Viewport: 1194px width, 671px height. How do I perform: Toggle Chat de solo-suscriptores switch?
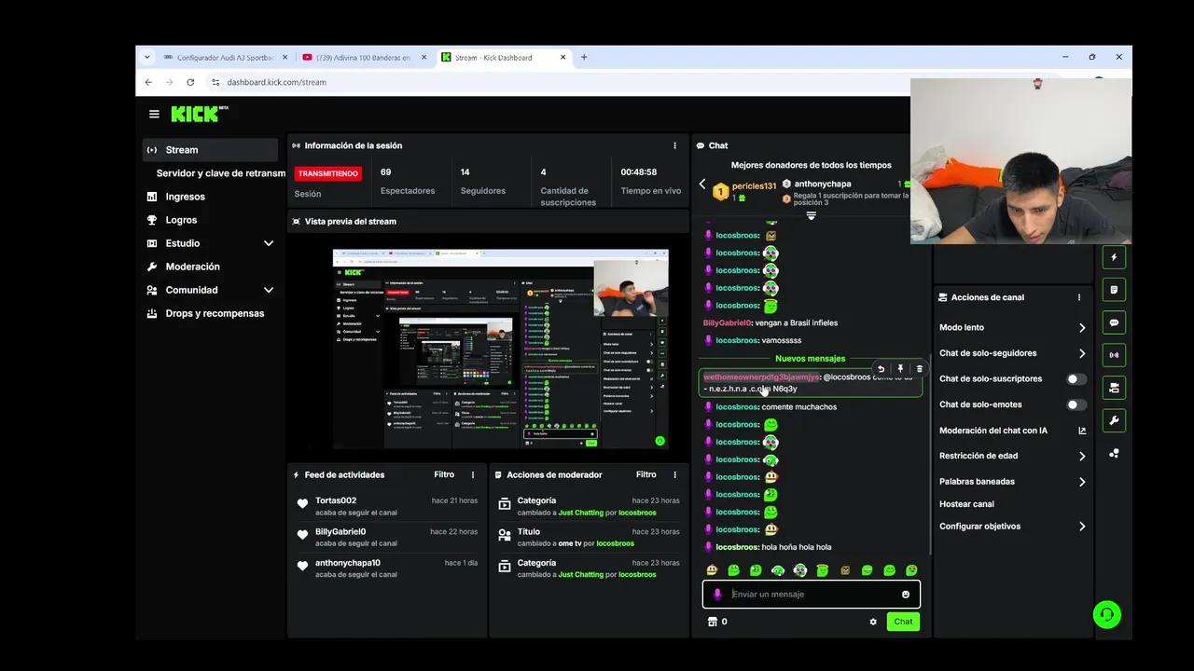1076,379
